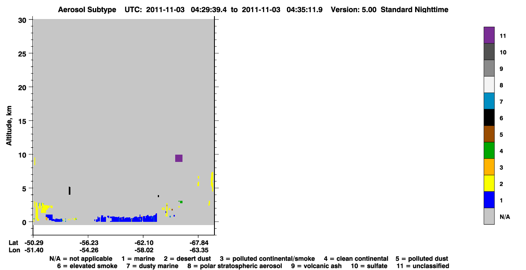Image resolution: width=526 pixels, height=270 pixels.
Task: Click the end time '04:35:11.9'
Action: click(x=305, y=9)
